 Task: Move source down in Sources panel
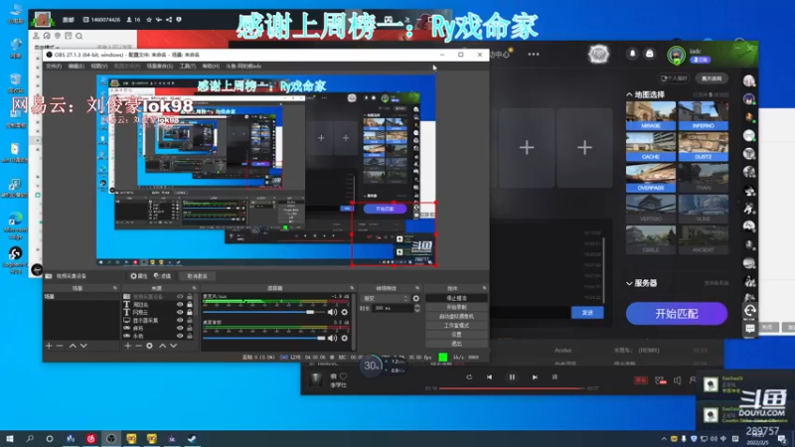(173, 346)
